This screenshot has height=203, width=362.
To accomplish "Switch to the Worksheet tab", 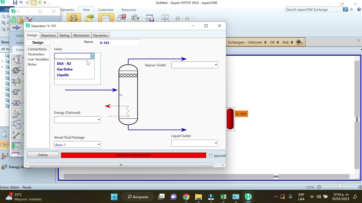I will pyautogui.click(x=81, y=35).
